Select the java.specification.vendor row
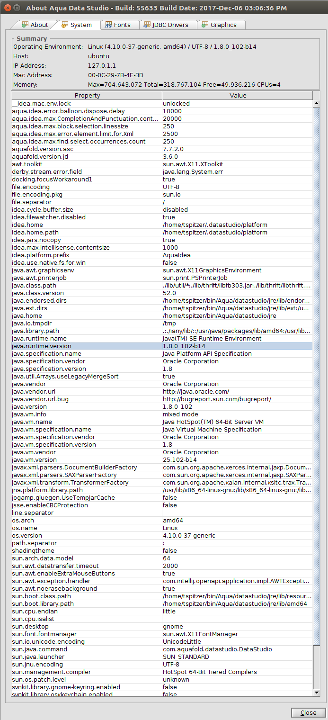 162,361
